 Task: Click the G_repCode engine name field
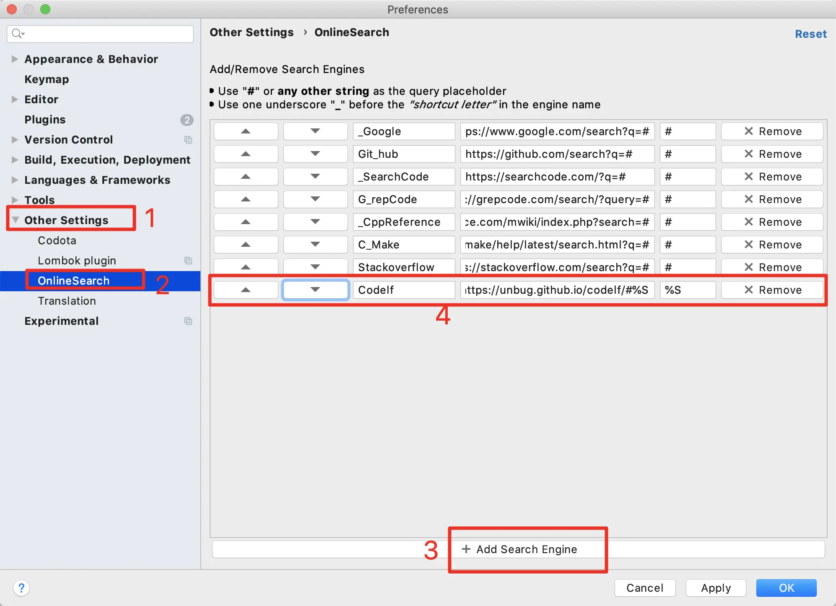[403, 199]
